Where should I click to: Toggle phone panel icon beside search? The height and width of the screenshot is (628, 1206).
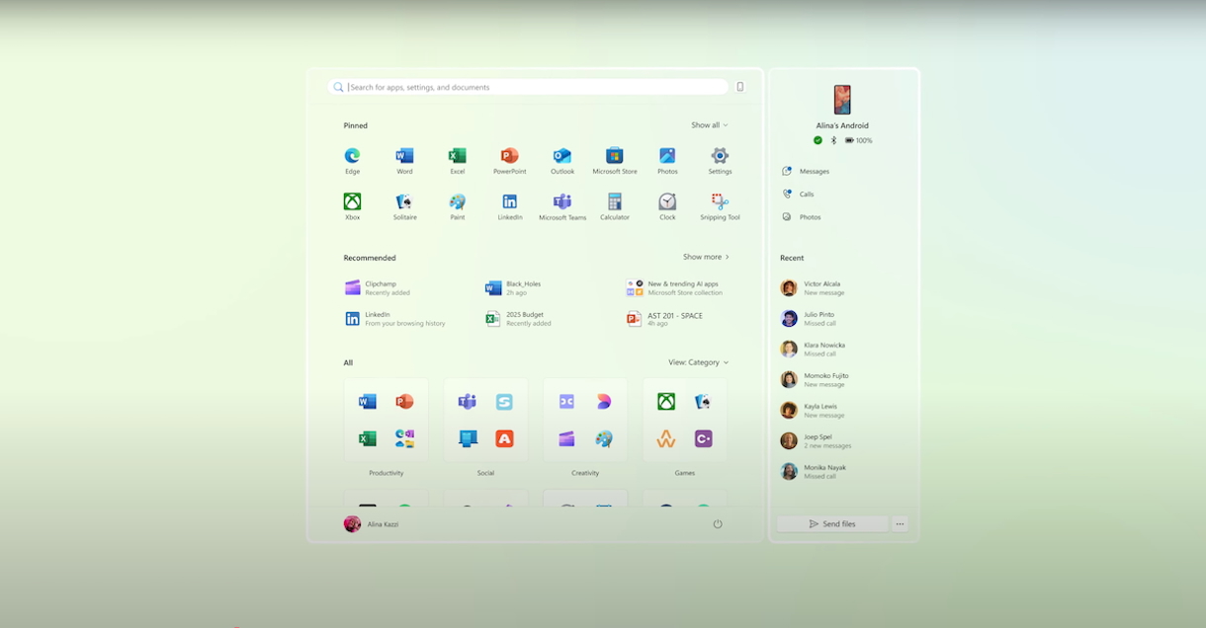pos(740,87)
